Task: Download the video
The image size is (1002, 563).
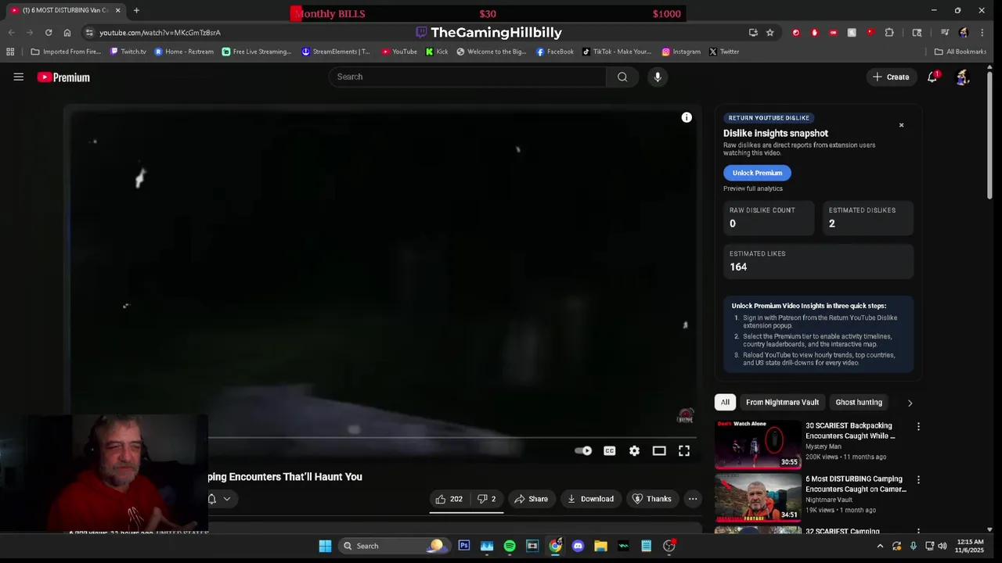Action: 590,499
